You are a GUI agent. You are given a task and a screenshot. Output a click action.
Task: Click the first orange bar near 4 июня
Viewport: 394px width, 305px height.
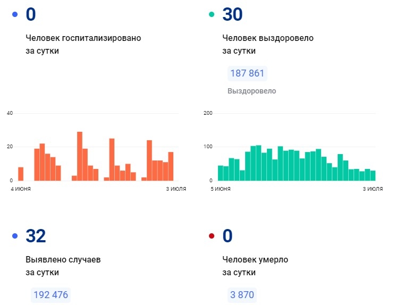point(21,174)
